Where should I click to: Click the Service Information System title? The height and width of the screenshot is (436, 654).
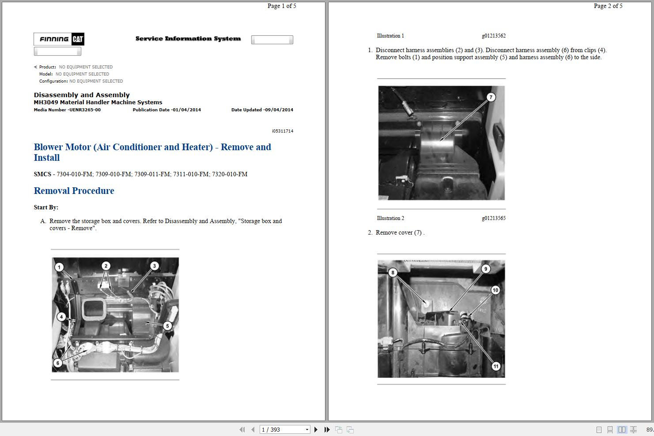pos(188,39)
